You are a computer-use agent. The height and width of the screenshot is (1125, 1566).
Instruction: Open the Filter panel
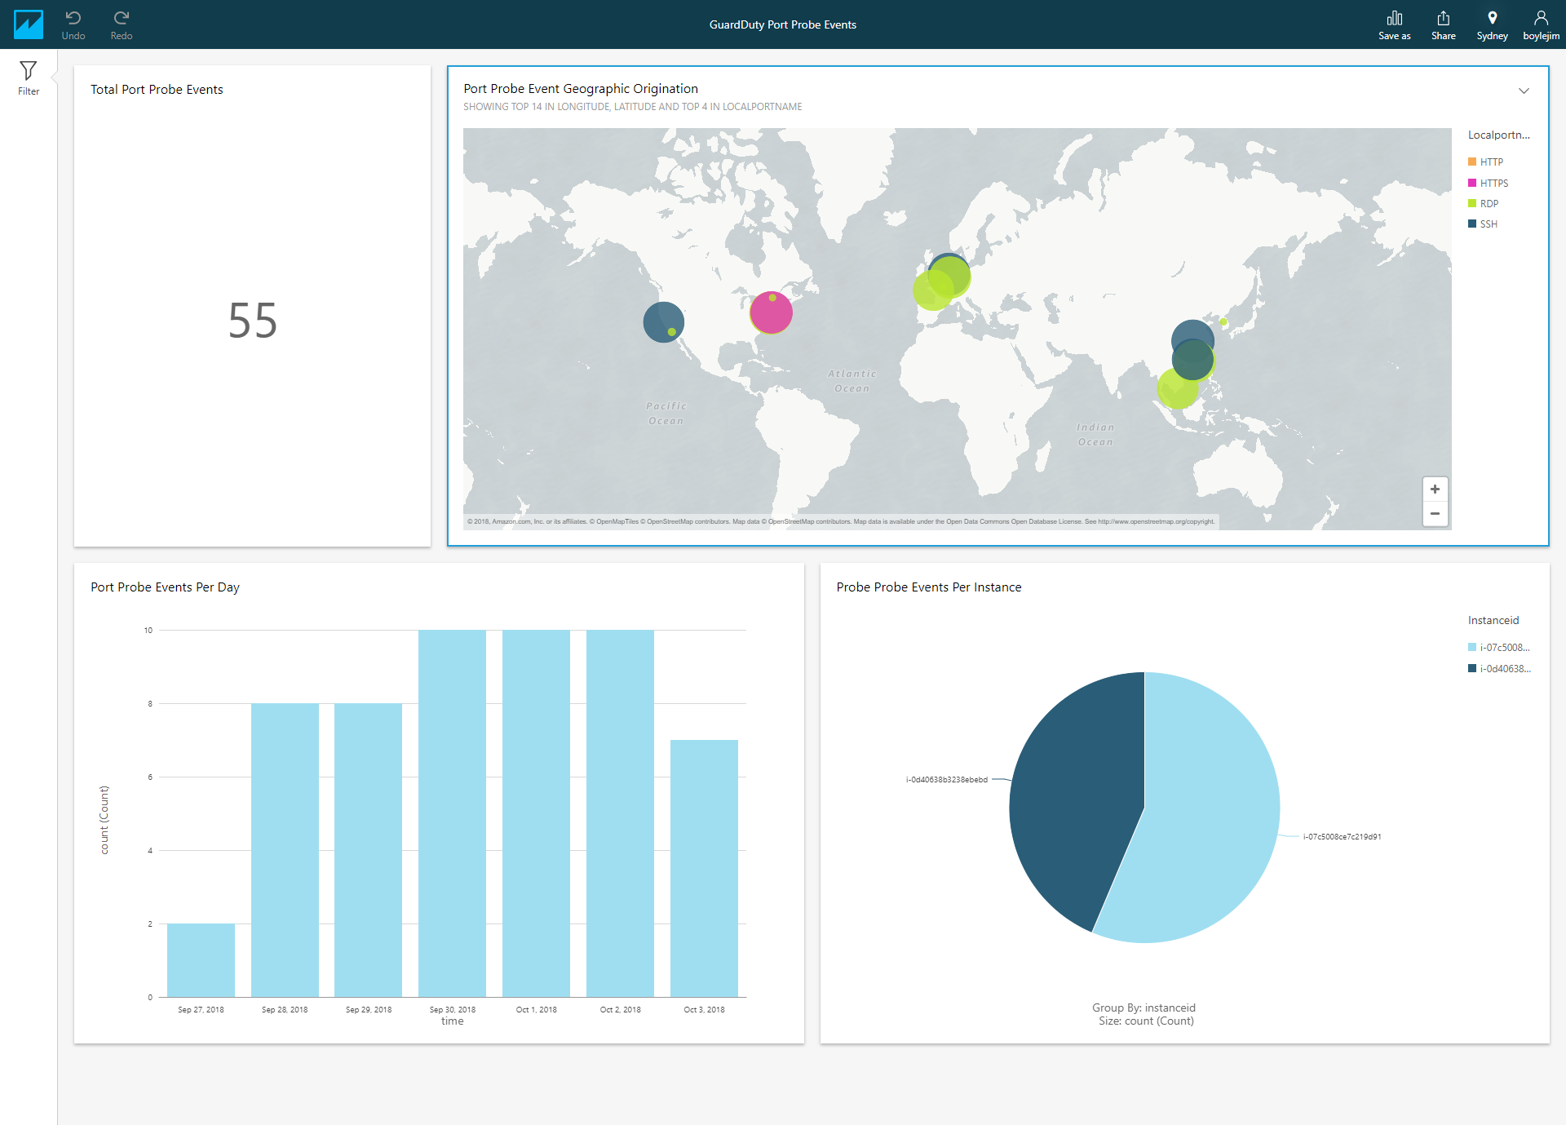29,78
